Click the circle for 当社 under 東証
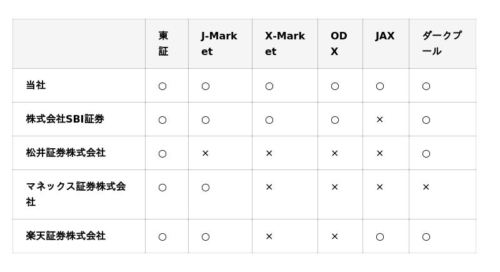 pyautogui.click(x=162, y=86)
